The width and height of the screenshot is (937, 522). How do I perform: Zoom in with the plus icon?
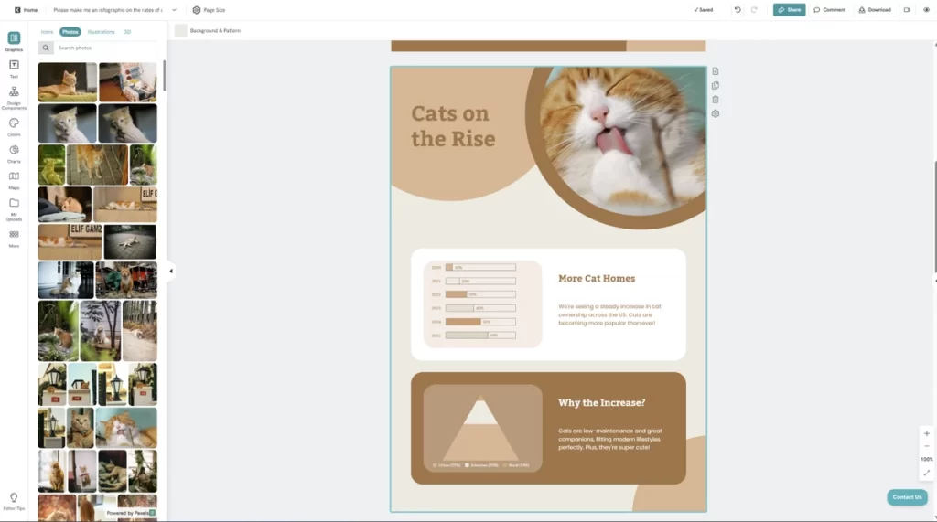point(926,433)
